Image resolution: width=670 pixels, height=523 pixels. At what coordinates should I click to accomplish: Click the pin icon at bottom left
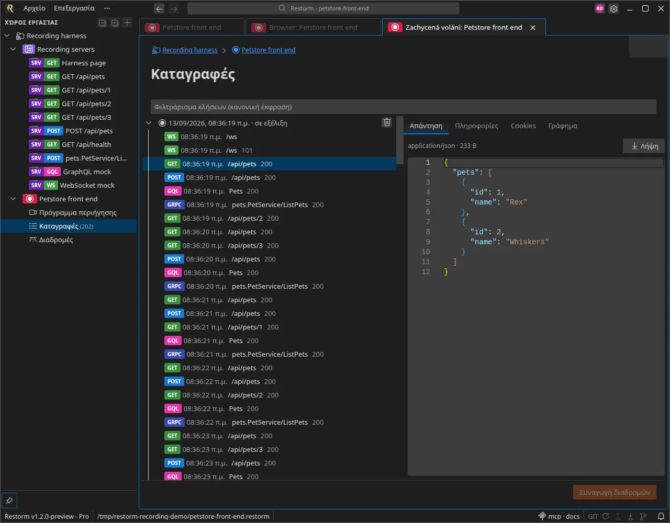9,501
